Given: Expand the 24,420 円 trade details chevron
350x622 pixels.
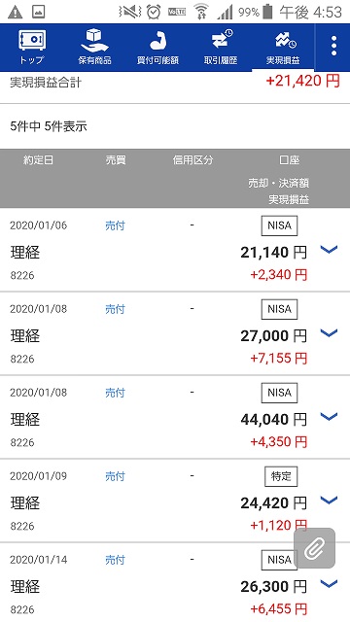Looking at the screenshot, I should click(329, 501).
